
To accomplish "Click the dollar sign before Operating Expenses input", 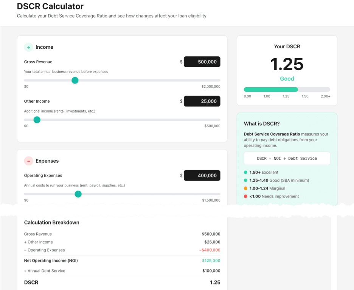I will pos(180,175).
